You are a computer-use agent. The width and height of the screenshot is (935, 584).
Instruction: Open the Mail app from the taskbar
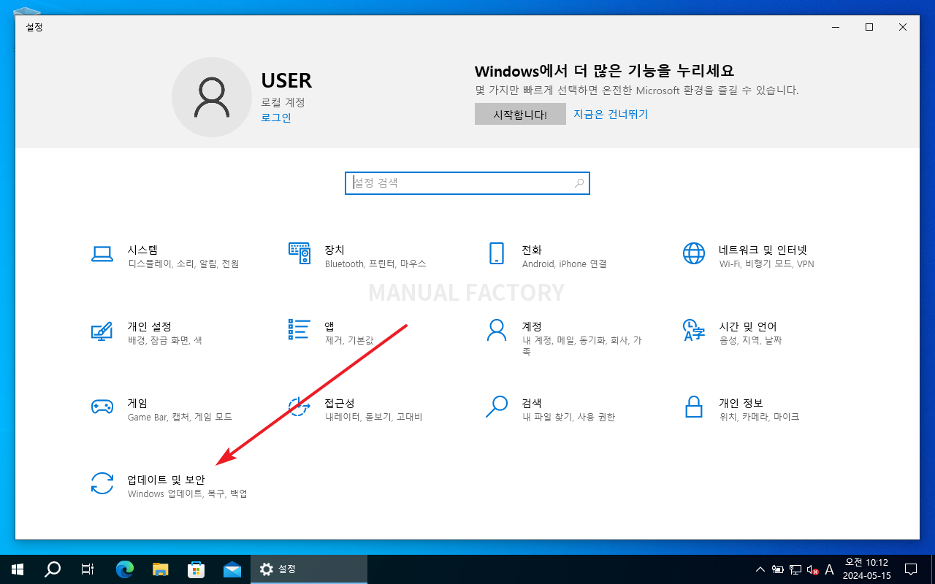232,569
